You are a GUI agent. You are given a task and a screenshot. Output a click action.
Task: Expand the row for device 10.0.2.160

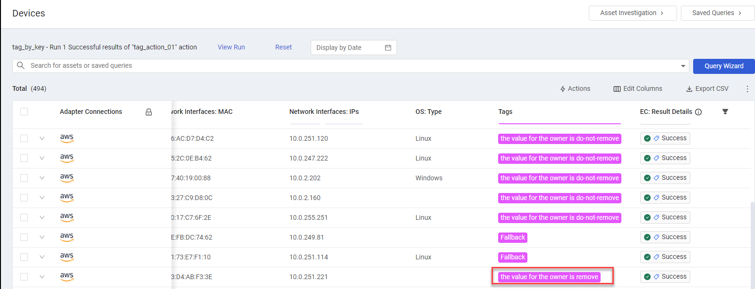[x=42, y=198]
